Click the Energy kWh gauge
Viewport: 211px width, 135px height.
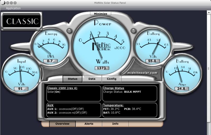tap(51, 47)
